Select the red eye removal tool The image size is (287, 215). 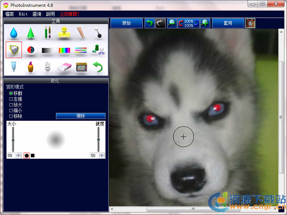pos(31,50)
